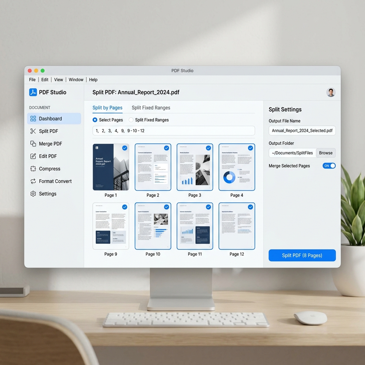Viewport: 365px width, 365px height.
Task: Click the Browse button for output folder
Action: 325,153
